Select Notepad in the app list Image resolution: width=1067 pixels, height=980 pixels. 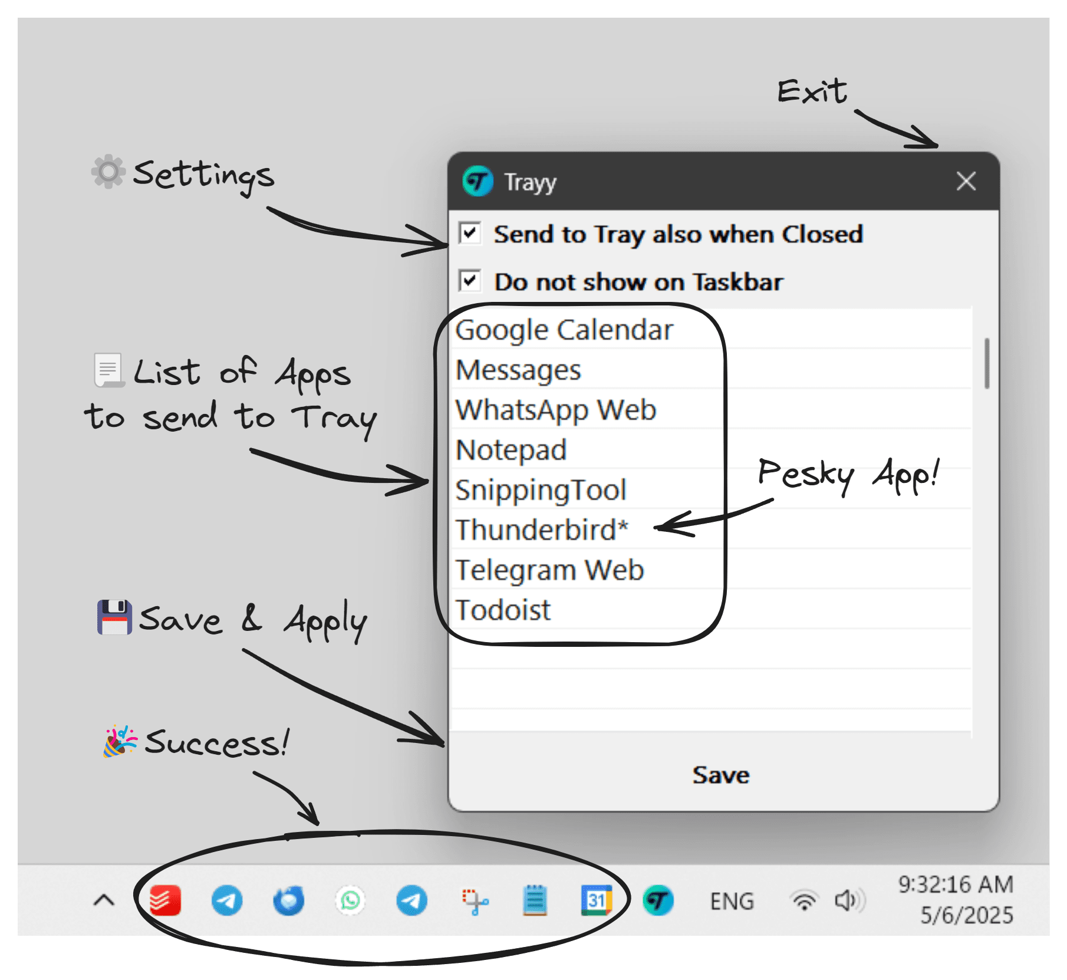[710, 450]
